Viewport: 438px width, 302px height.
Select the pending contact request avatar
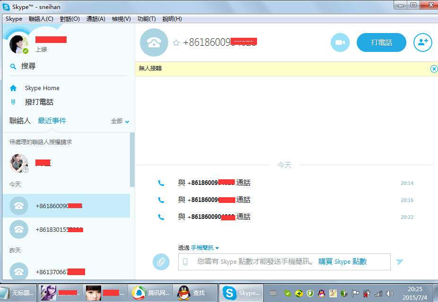19,163
